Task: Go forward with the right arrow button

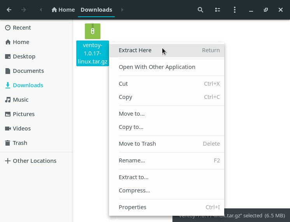Action: pyautogui.click(x=23, y=10)
